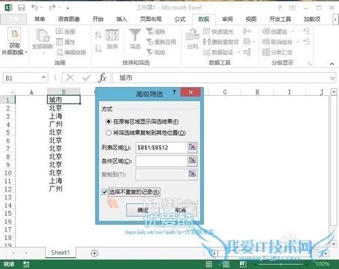339x269 pixels.
Task: Switch to the View (视图) tab
Action: click(251, 19)
